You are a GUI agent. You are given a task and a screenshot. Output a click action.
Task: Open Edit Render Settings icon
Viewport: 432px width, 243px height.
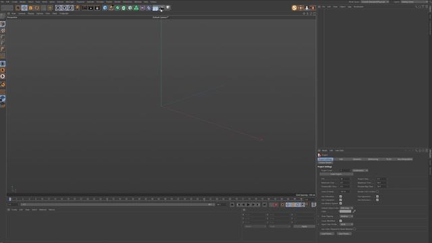pyautogui.click(x=97, y=8)
